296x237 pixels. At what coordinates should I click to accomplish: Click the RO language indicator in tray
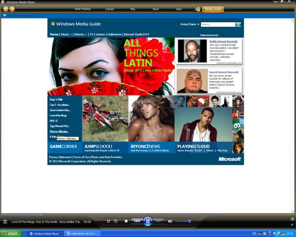point(254,234)
